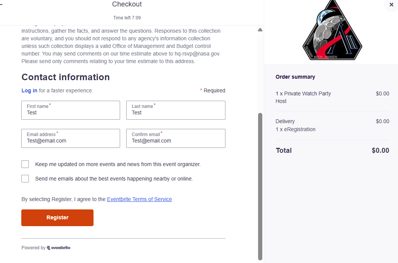The height and width of the screenshot is (263, 398).
Task: Close the checkout dialog with the X icon
Action: click(x=391, y=5)
